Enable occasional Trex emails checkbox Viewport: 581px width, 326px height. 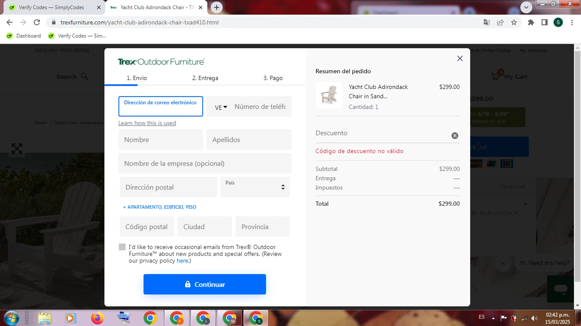(122, 247)
